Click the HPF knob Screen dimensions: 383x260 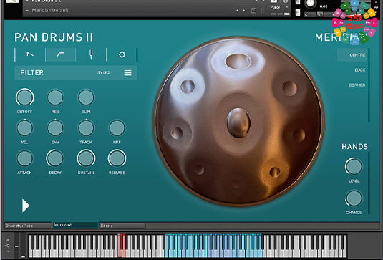click(117, 127)
